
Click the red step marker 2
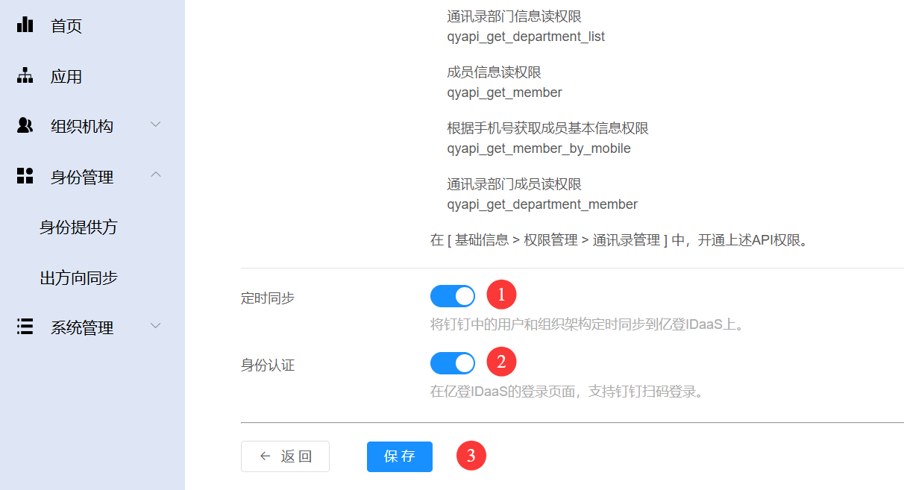tap(501, 362)
